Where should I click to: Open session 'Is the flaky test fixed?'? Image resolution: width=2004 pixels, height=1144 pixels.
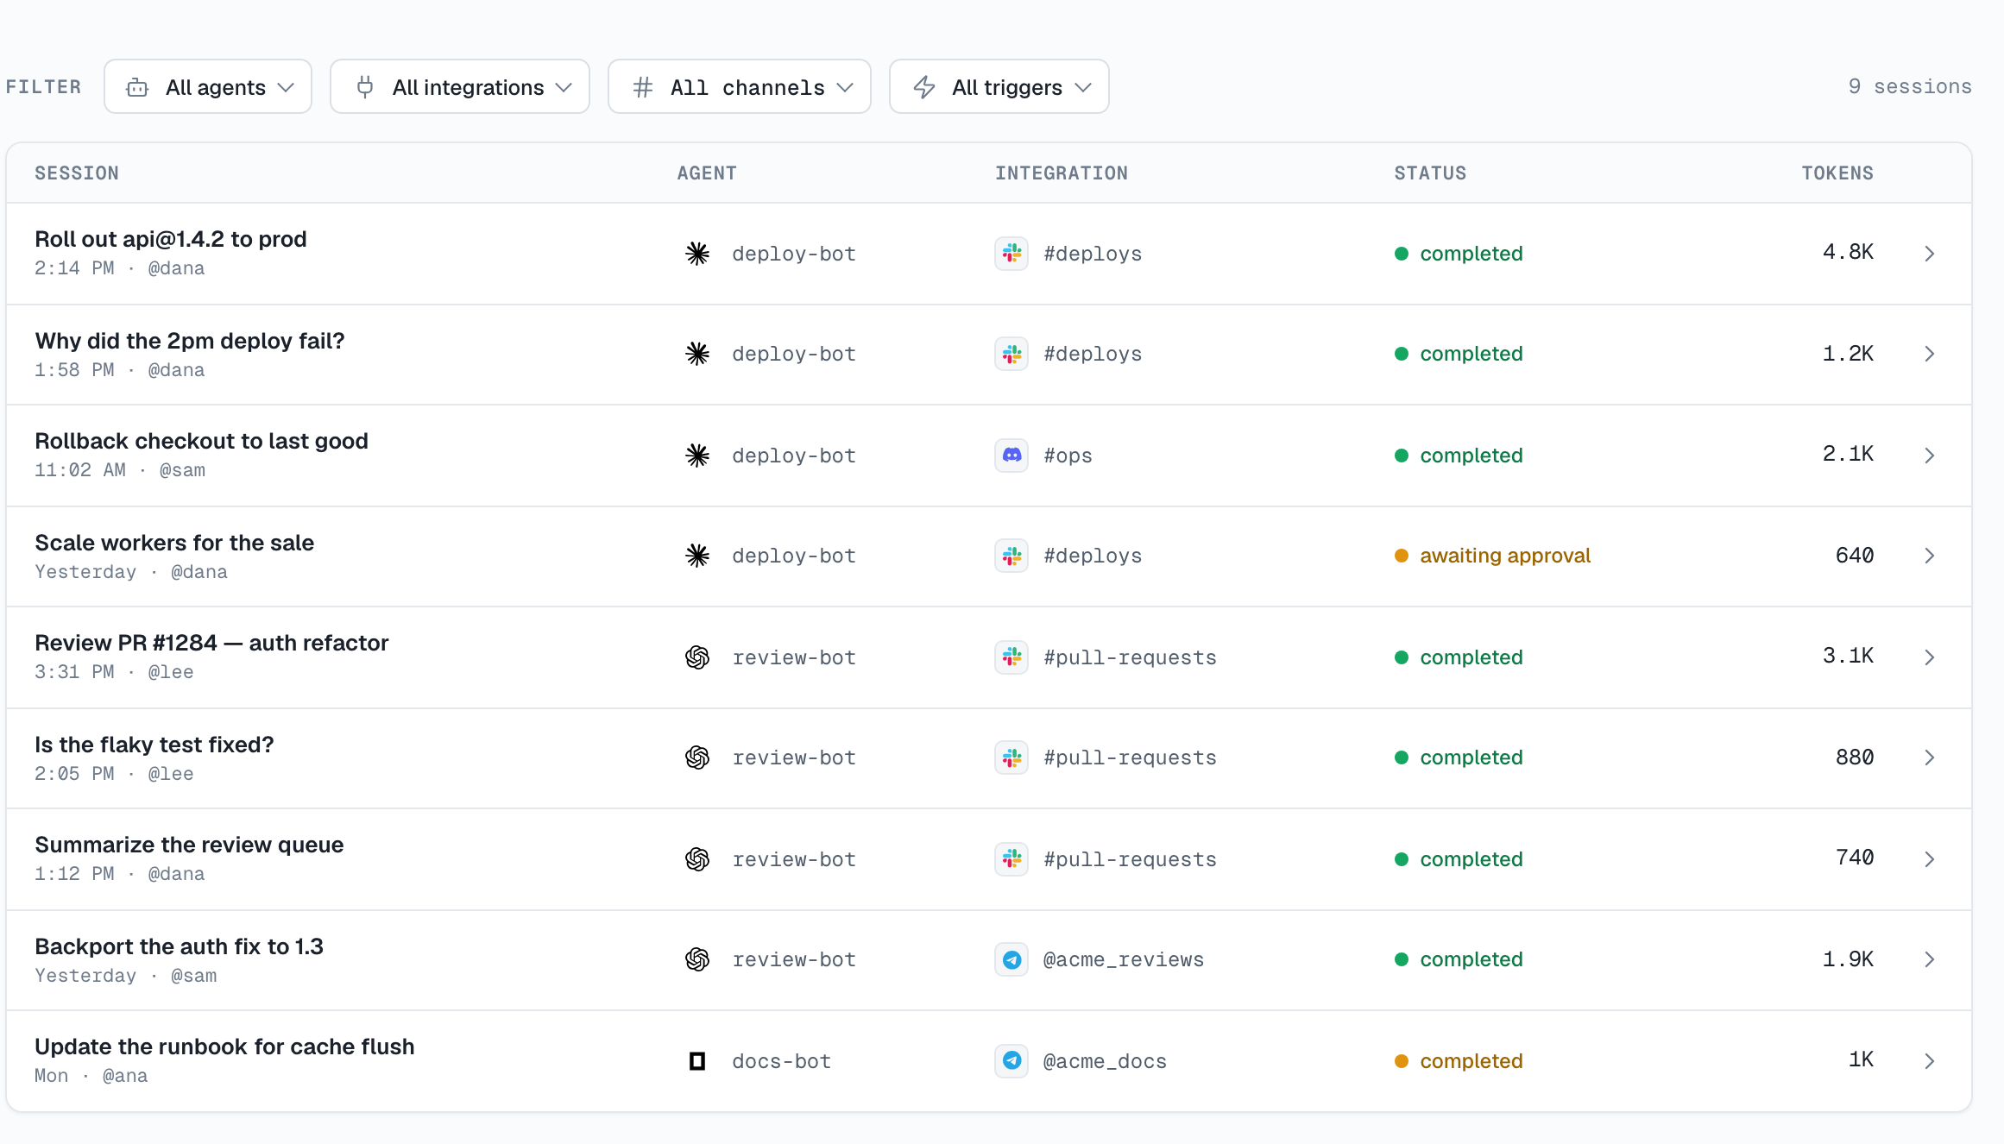click(x=154, y=745)
